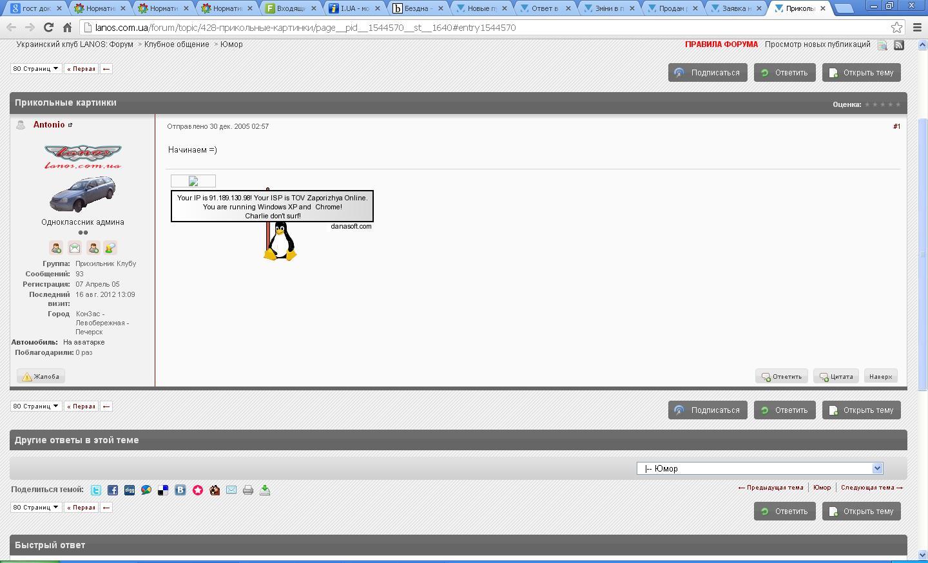Click envelope icon to message Antonio
The width and height of the screenshot is (928, 563).
(x=75, y=248)
